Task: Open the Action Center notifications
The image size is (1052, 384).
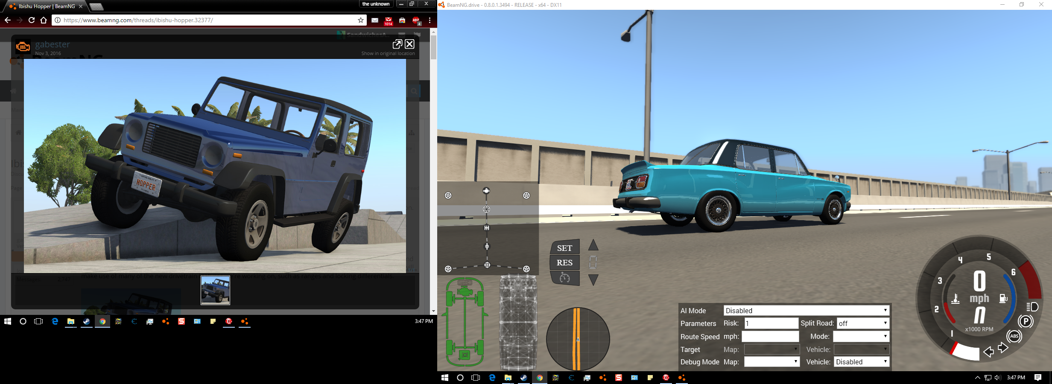Action: [1038, 378]
